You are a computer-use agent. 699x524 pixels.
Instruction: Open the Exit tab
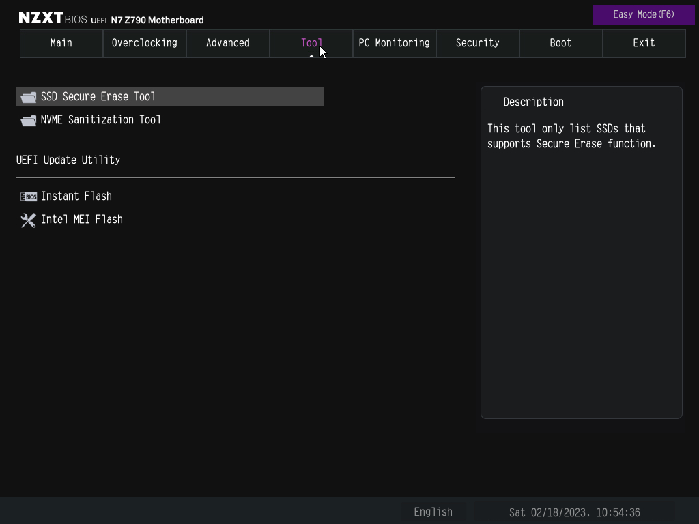click(643, 43)
